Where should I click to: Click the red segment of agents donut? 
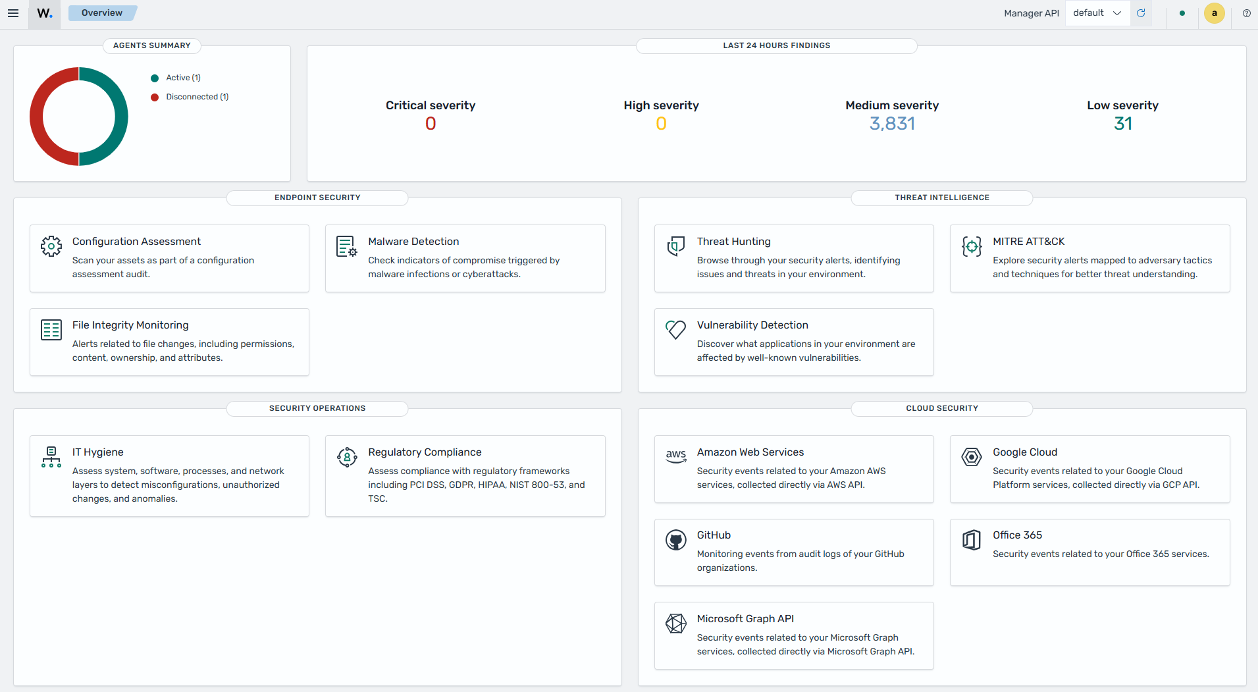36,117
